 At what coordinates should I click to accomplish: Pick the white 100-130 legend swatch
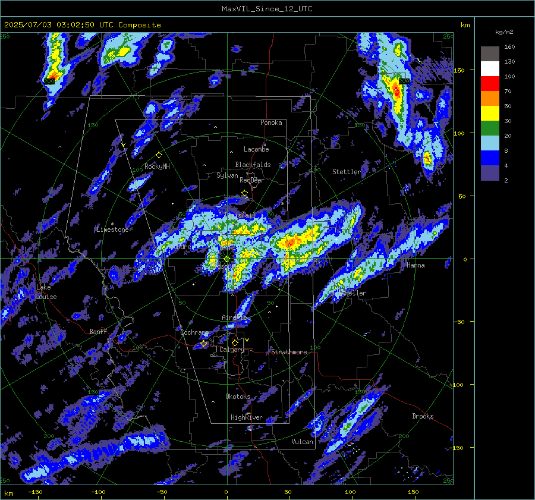click(490, 69)
